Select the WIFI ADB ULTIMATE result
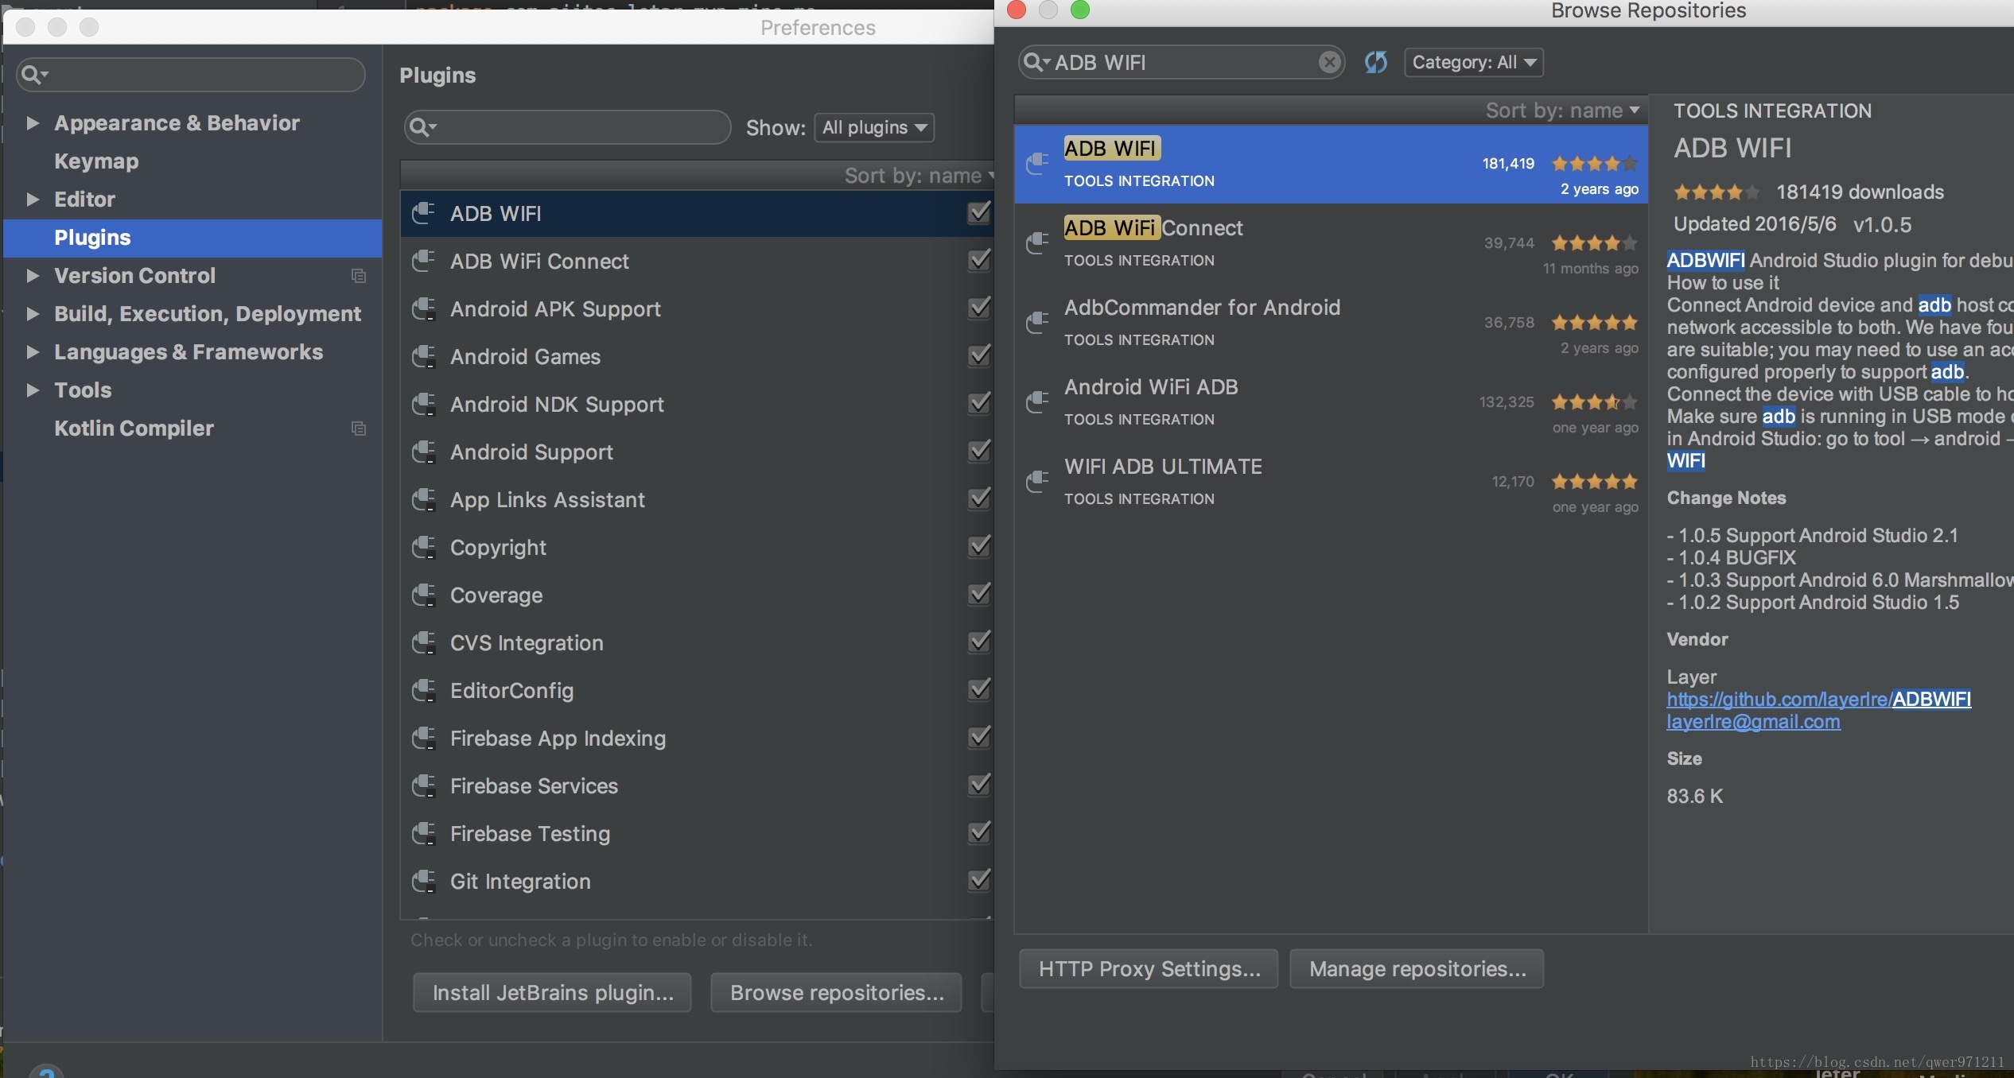 pos(1331,482)
